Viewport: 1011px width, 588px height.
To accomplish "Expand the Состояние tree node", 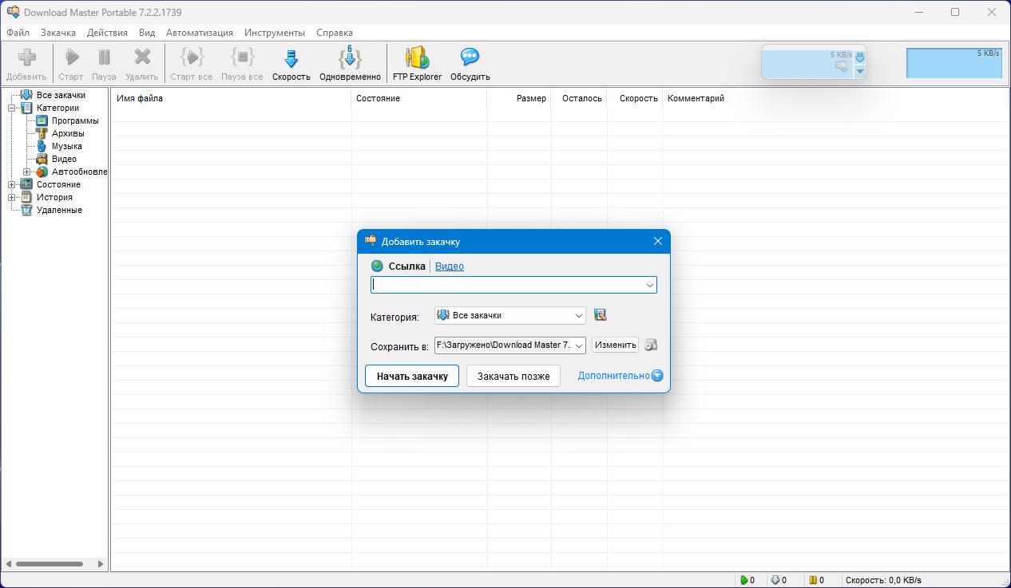I will [12, 184].
